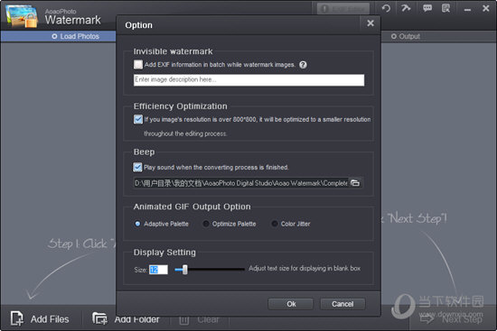Toggle the resolution over 800*800 optimization checkbox

pyautogui.click(x=138, y=119)
